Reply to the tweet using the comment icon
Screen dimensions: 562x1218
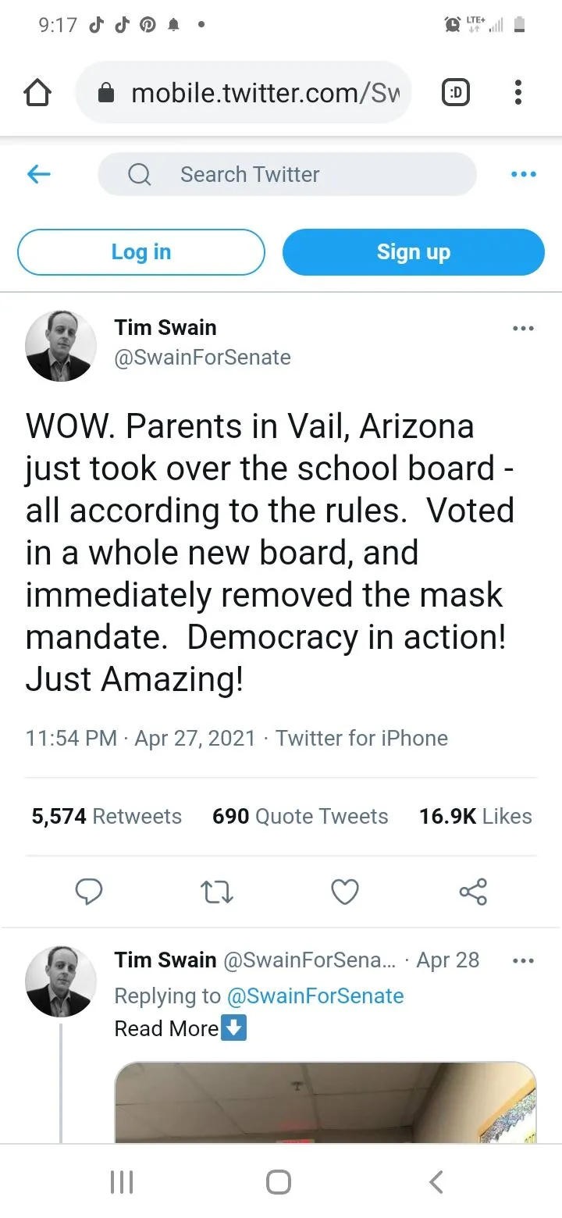pyautogui.click(x=89, y=891)
